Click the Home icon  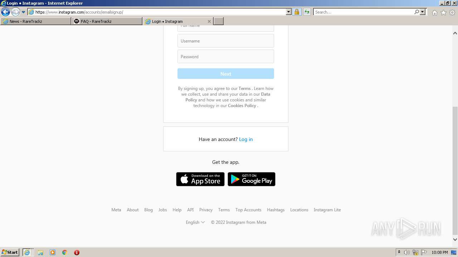tap(434, 12)
